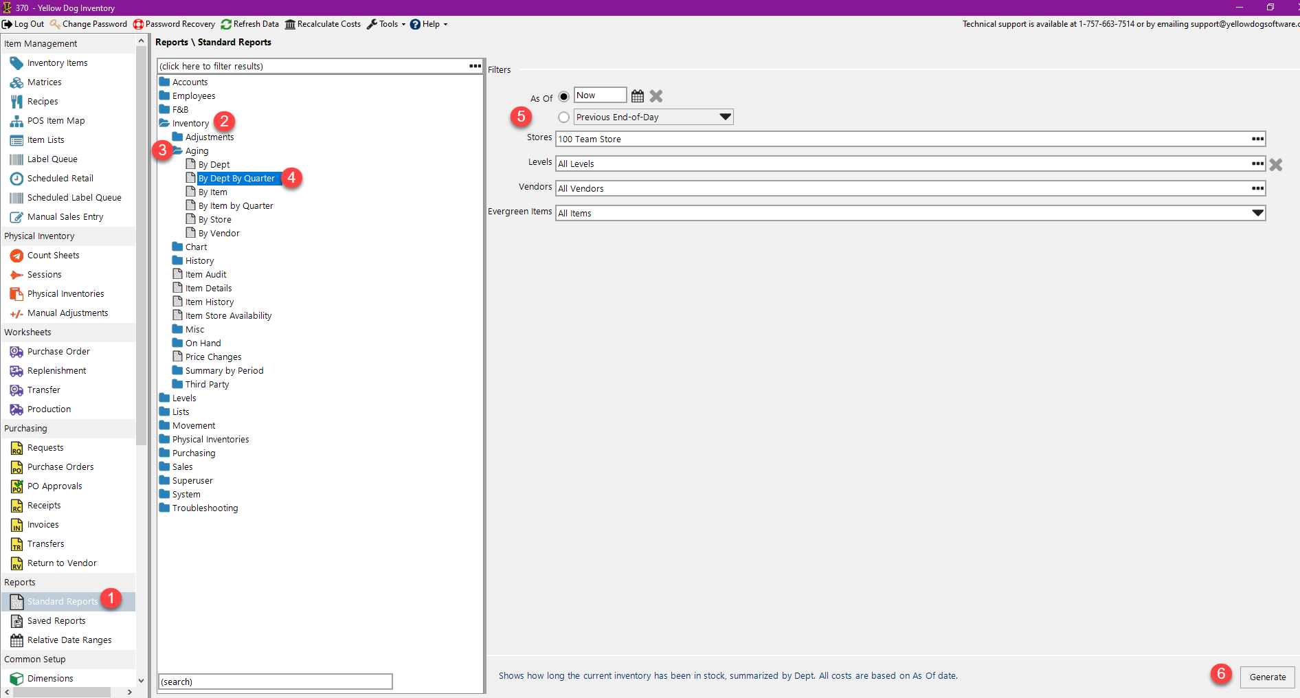
Task: Select Standard Reports in sidebar
Action: (63, 601)
